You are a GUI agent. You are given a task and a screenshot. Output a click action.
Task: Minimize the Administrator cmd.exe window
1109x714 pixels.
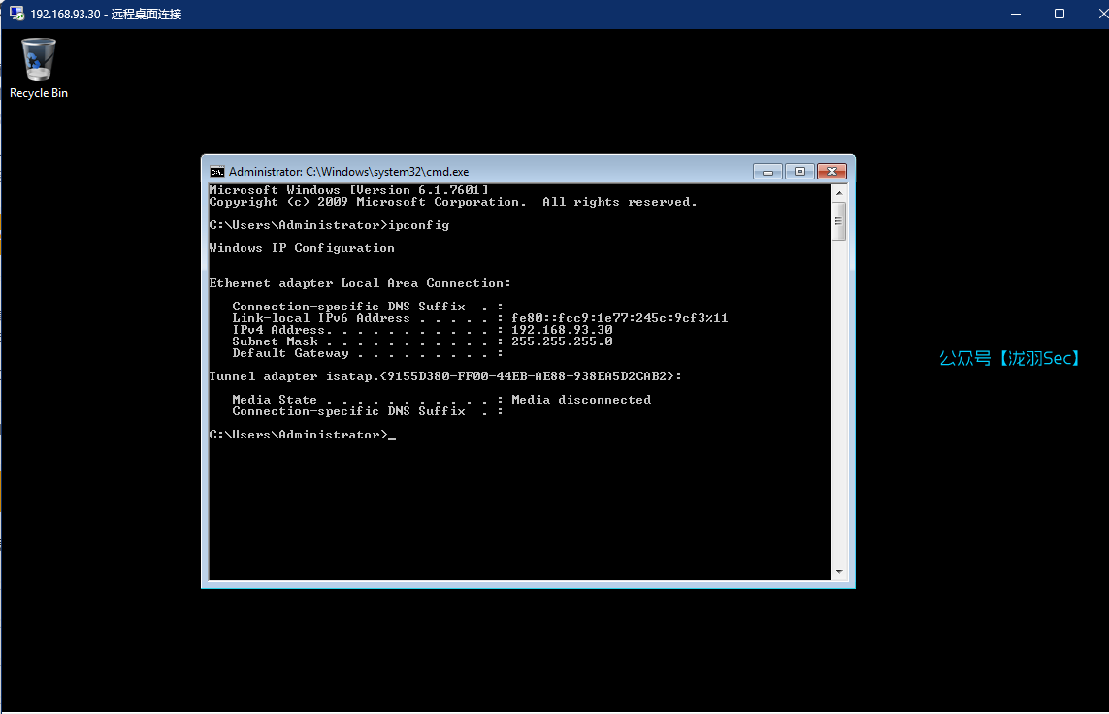coord(767,171)
